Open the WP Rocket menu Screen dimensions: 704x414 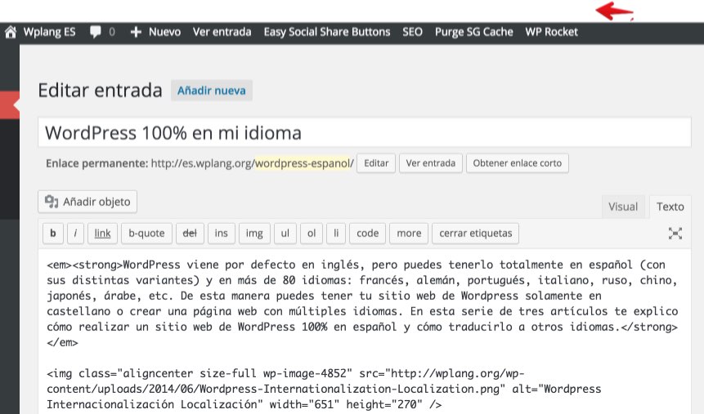551,32
